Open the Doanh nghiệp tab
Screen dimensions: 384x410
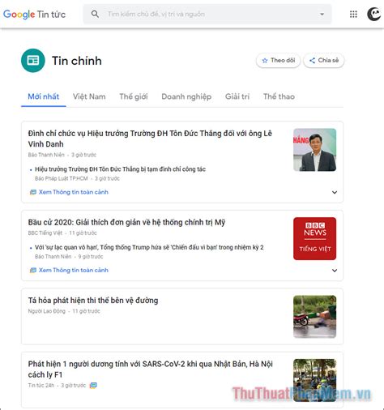click(186, 96)
